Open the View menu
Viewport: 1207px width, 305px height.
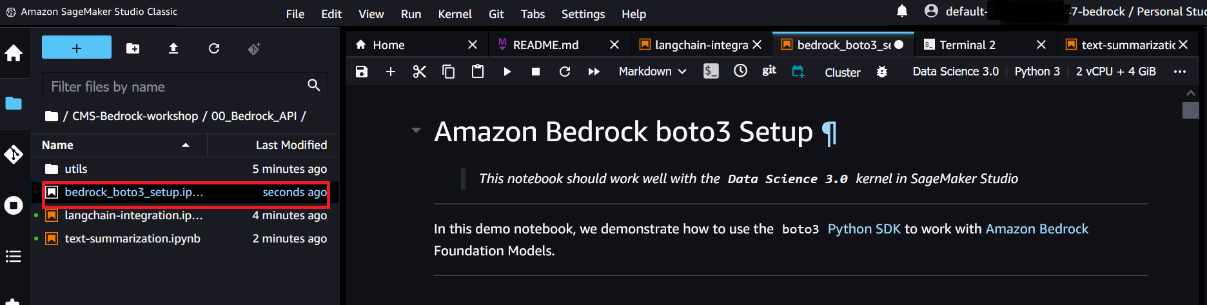[x=371, y=14]
